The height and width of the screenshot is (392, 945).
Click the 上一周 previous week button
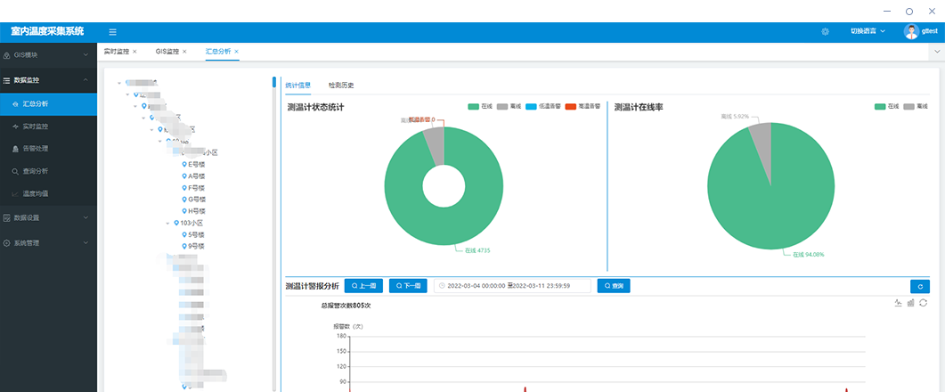(x=363, y=286)
